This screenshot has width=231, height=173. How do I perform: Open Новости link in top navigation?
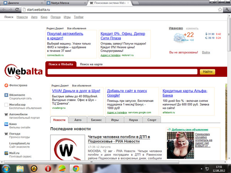[x=22, y=17]
